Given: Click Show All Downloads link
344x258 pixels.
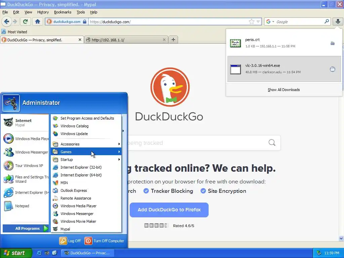Looking at the screenshot, I should pos(284,90).
